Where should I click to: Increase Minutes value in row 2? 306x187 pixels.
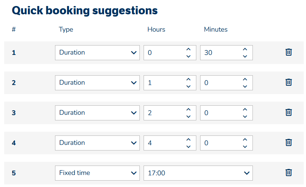point(245,79)
